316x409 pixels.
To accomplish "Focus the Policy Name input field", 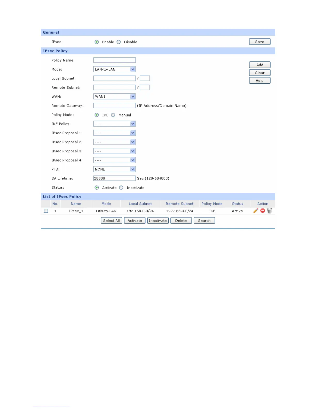I will 114,60.
